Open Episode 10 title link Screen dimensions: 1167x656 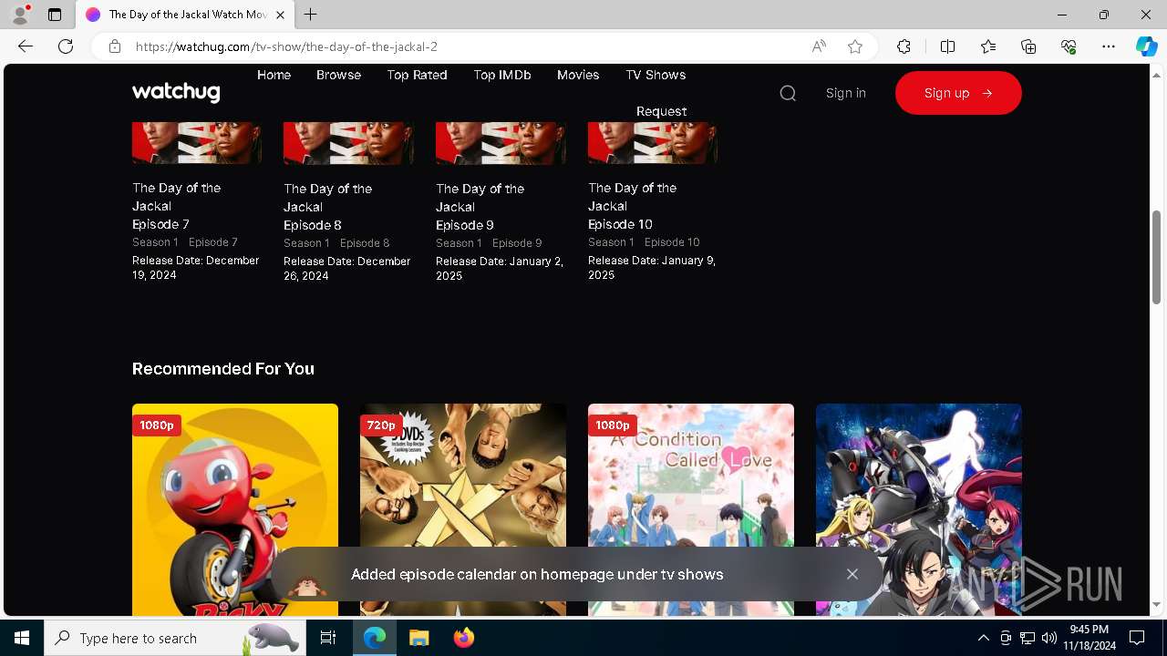coord(632,206)
